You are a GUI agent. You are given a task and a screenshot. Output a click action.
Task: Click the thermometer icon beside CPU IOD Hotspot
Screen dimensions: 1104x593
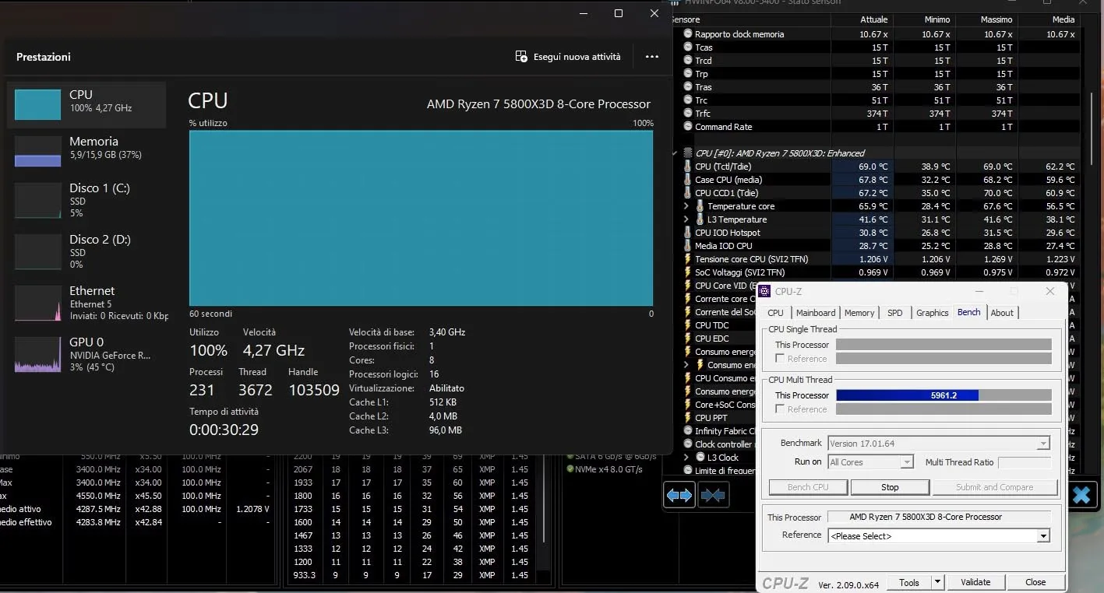click(x=687, y=233)
